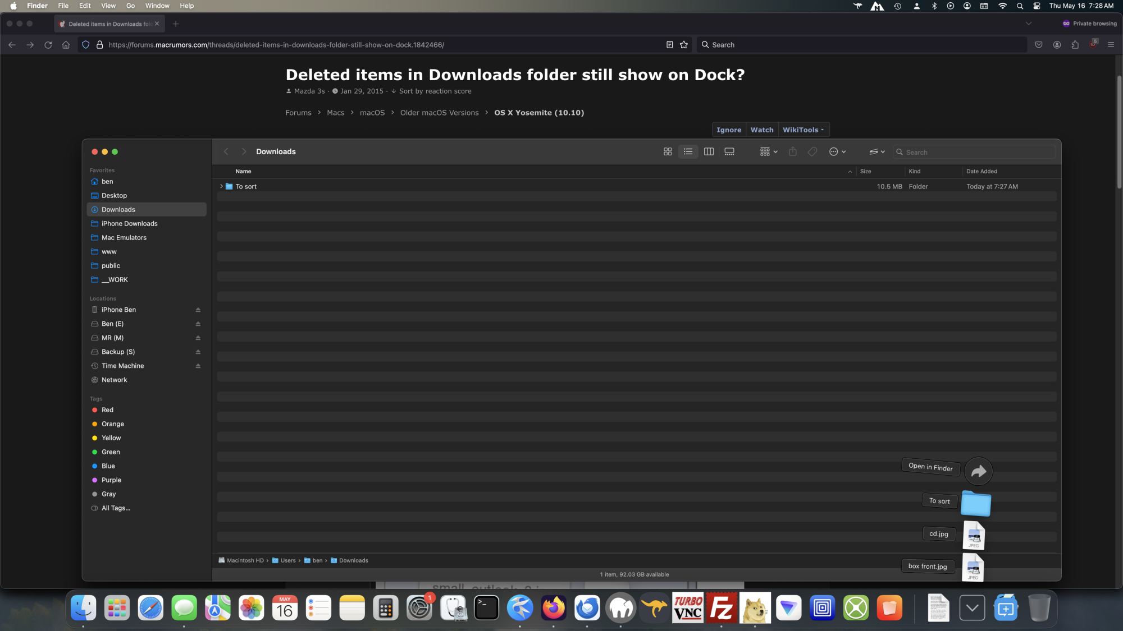
Task: Select list view toggle in Finder
Action: pyautogui.click(x=688, y=152)
